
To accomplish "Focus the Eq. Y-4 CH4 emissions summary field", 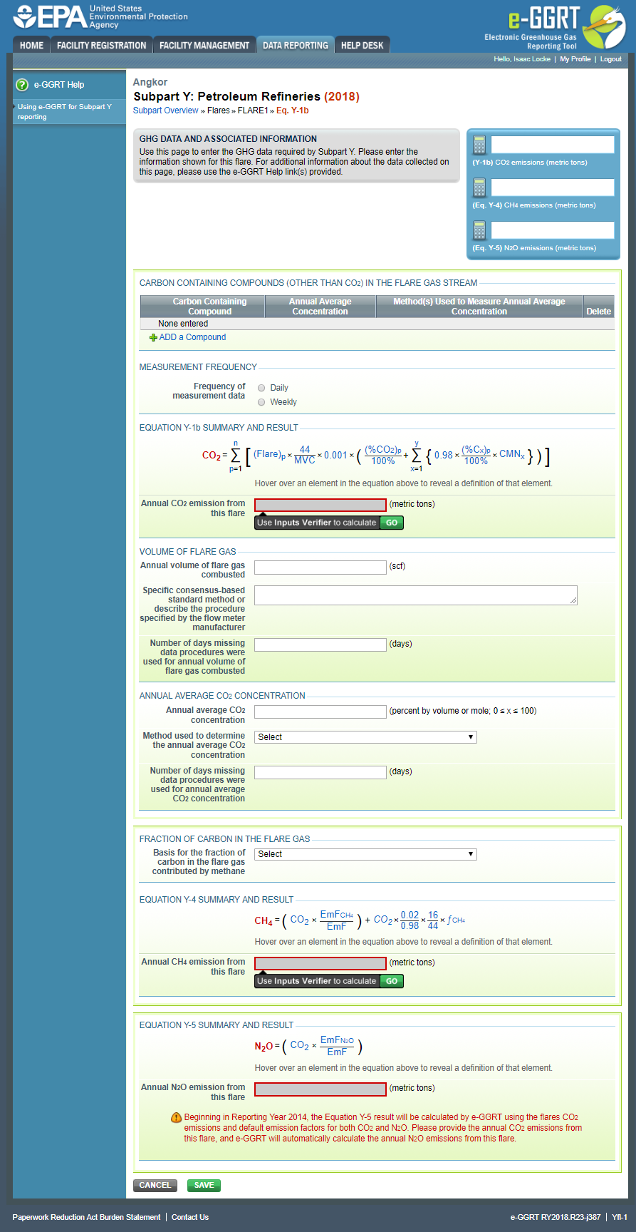I will 553,188.
